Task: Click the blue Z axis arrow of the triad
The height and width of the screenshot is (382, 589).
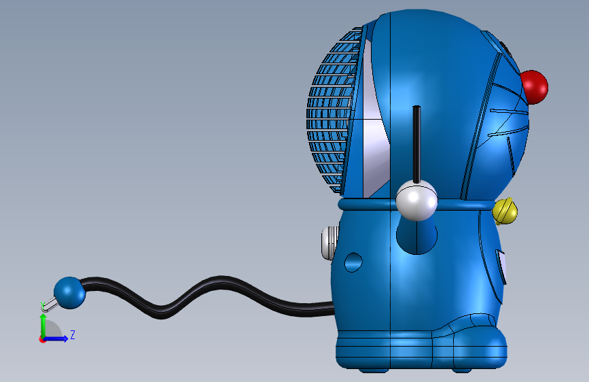Action: click(x=56, y=338)
